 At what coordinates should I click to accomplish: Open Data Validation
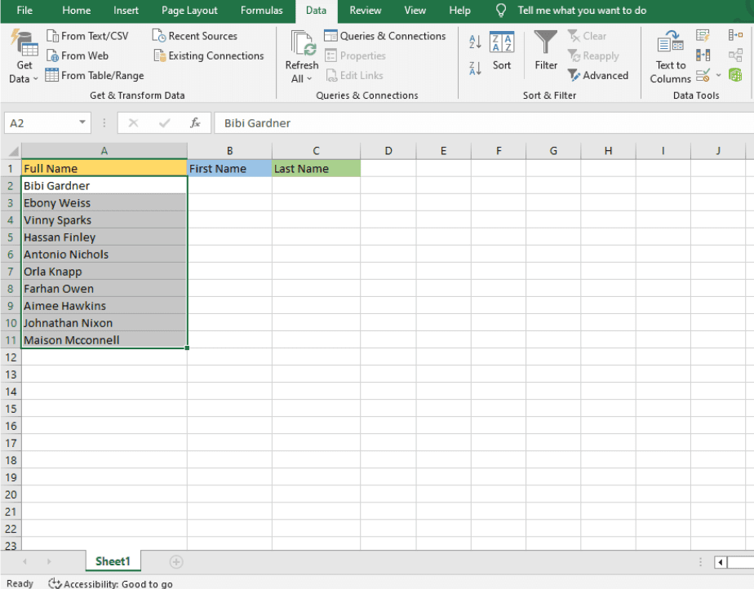coord(700,73)
